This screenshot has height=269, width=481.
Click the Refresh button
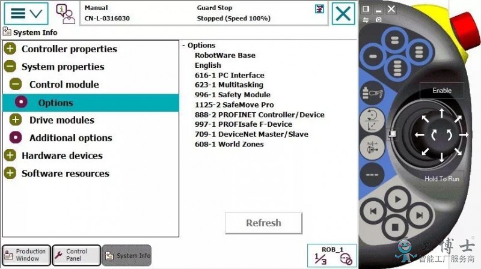(263, 223)
